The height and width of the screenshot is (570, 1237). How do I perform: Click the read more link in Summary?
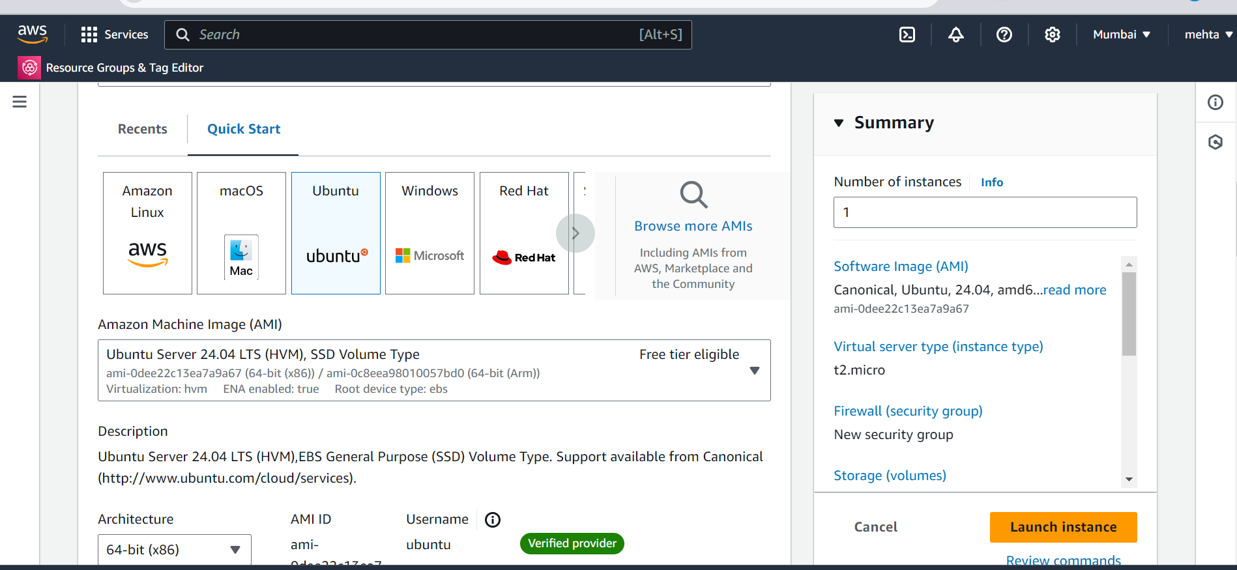click(x=1075, y=290)
